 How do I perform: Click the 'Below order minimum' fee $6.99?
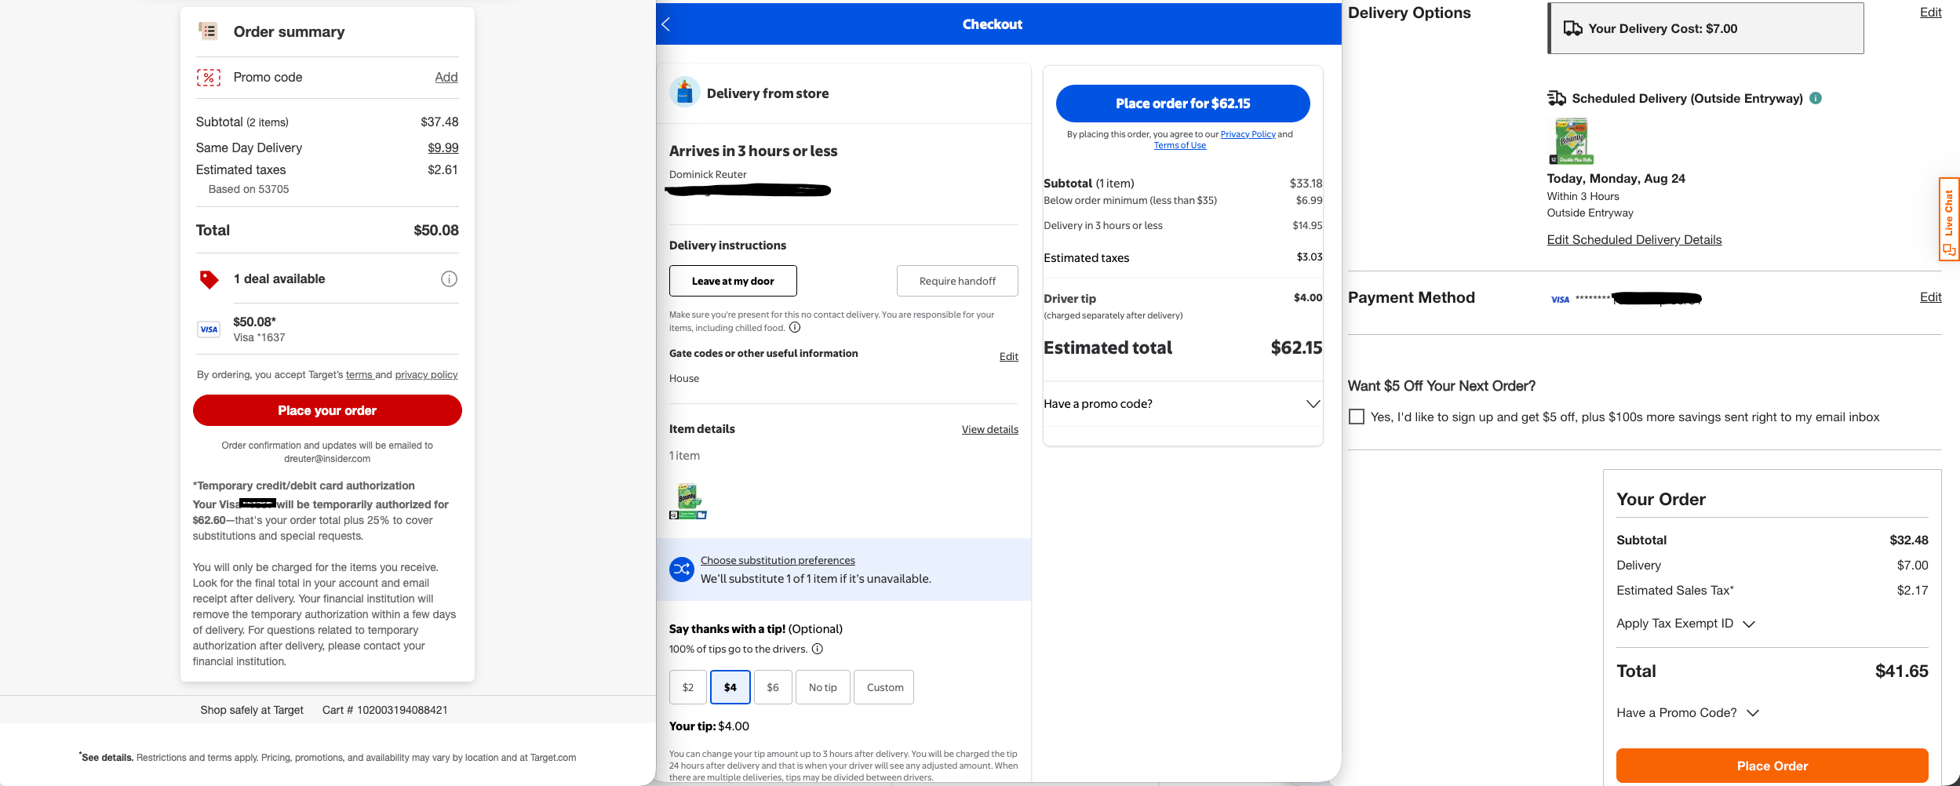pos(1309,201)
